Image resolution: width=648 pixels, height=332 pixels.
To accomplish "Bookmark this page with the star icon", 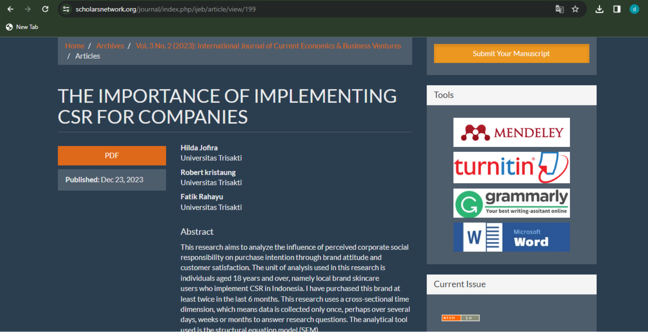I will [x=575, y=9].
